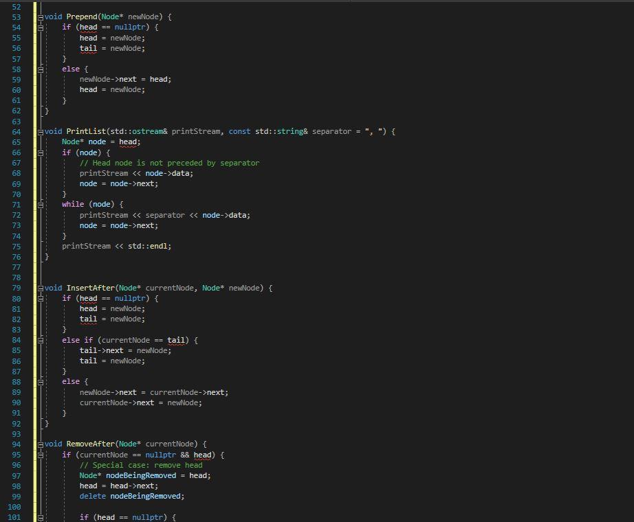Click 'printStream << separator << node->data;' on line 72
The height and width of the screenshot is (522, 634).
point(165,216)
